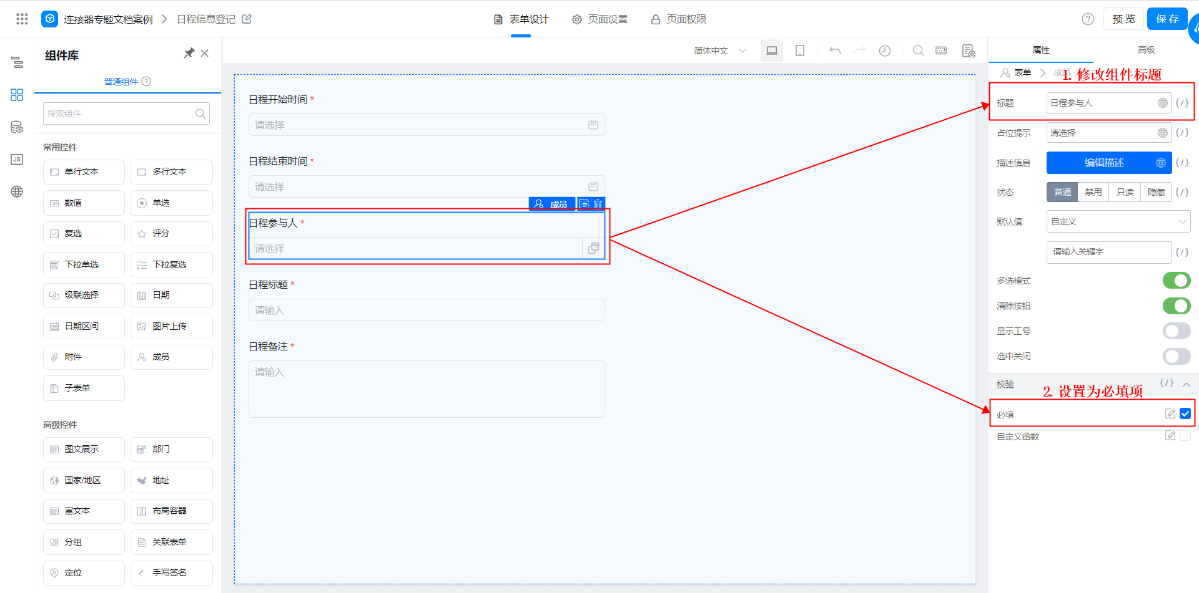The image size is (1199, 593).
Task: Click the 预览 button
Action: (1123, 19)
